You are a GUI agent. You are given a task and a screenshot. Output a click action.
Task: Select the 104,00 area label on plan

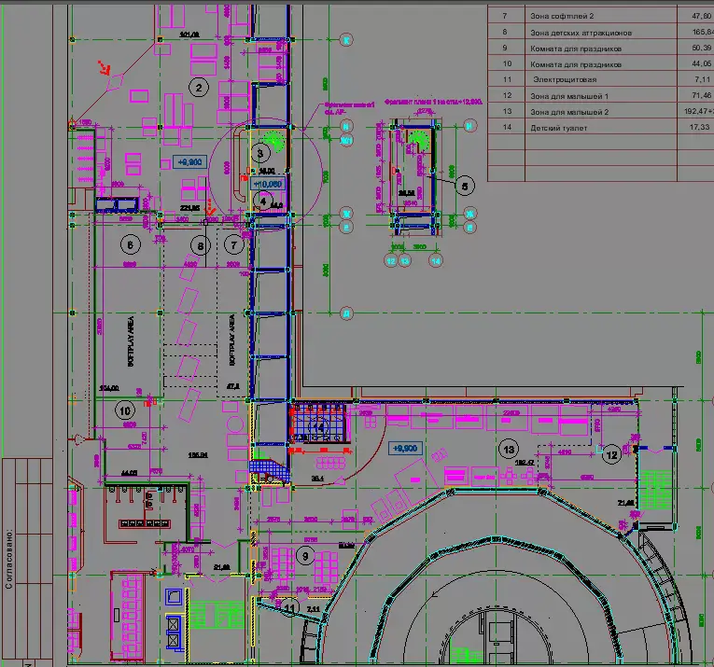coord(109,388)
